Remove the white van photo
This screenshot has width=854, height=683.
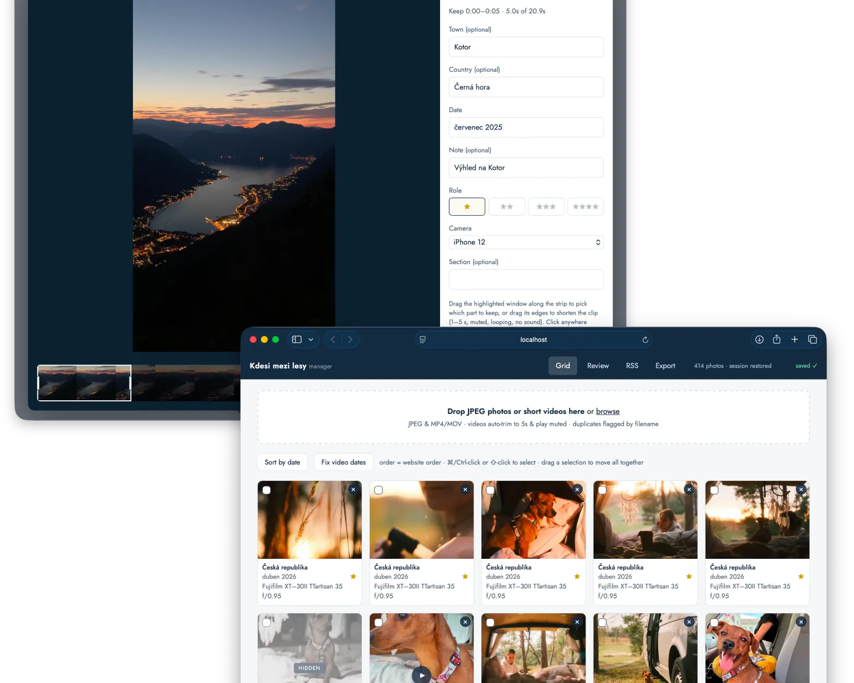coord(689,622)
